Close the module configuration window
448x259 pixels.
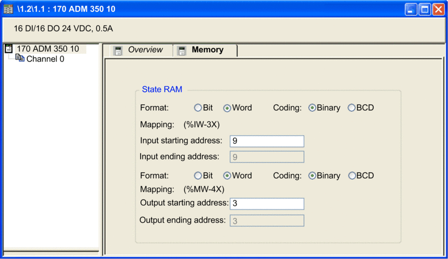[438, 9]
